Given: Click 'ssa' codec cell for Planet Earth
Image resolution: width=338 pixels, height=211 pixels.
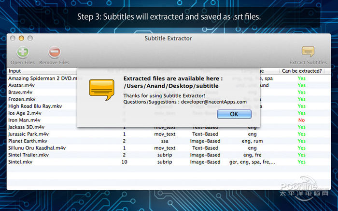Looking at the screenshot, I should tap(165, 141).
